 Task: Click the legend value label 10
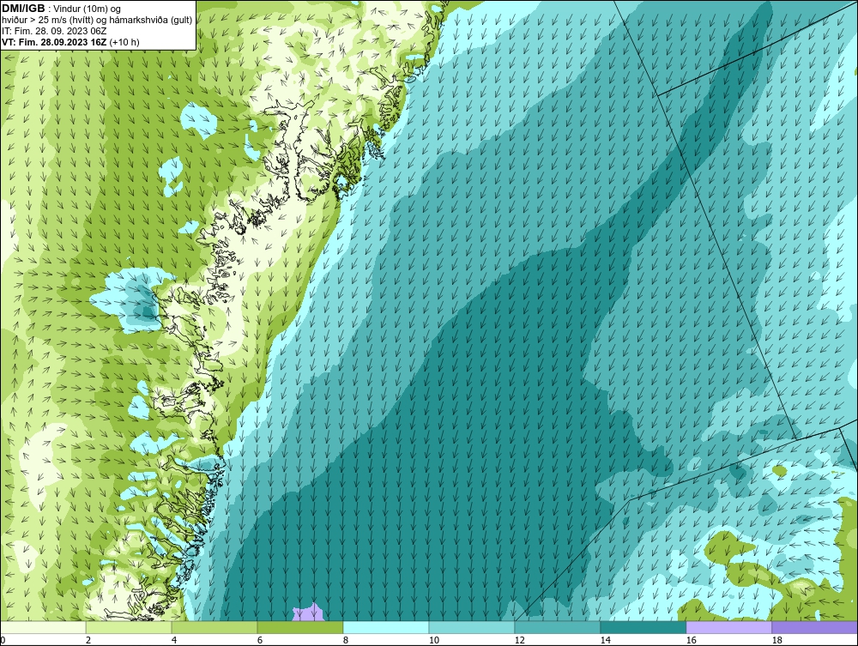[433, 640]
